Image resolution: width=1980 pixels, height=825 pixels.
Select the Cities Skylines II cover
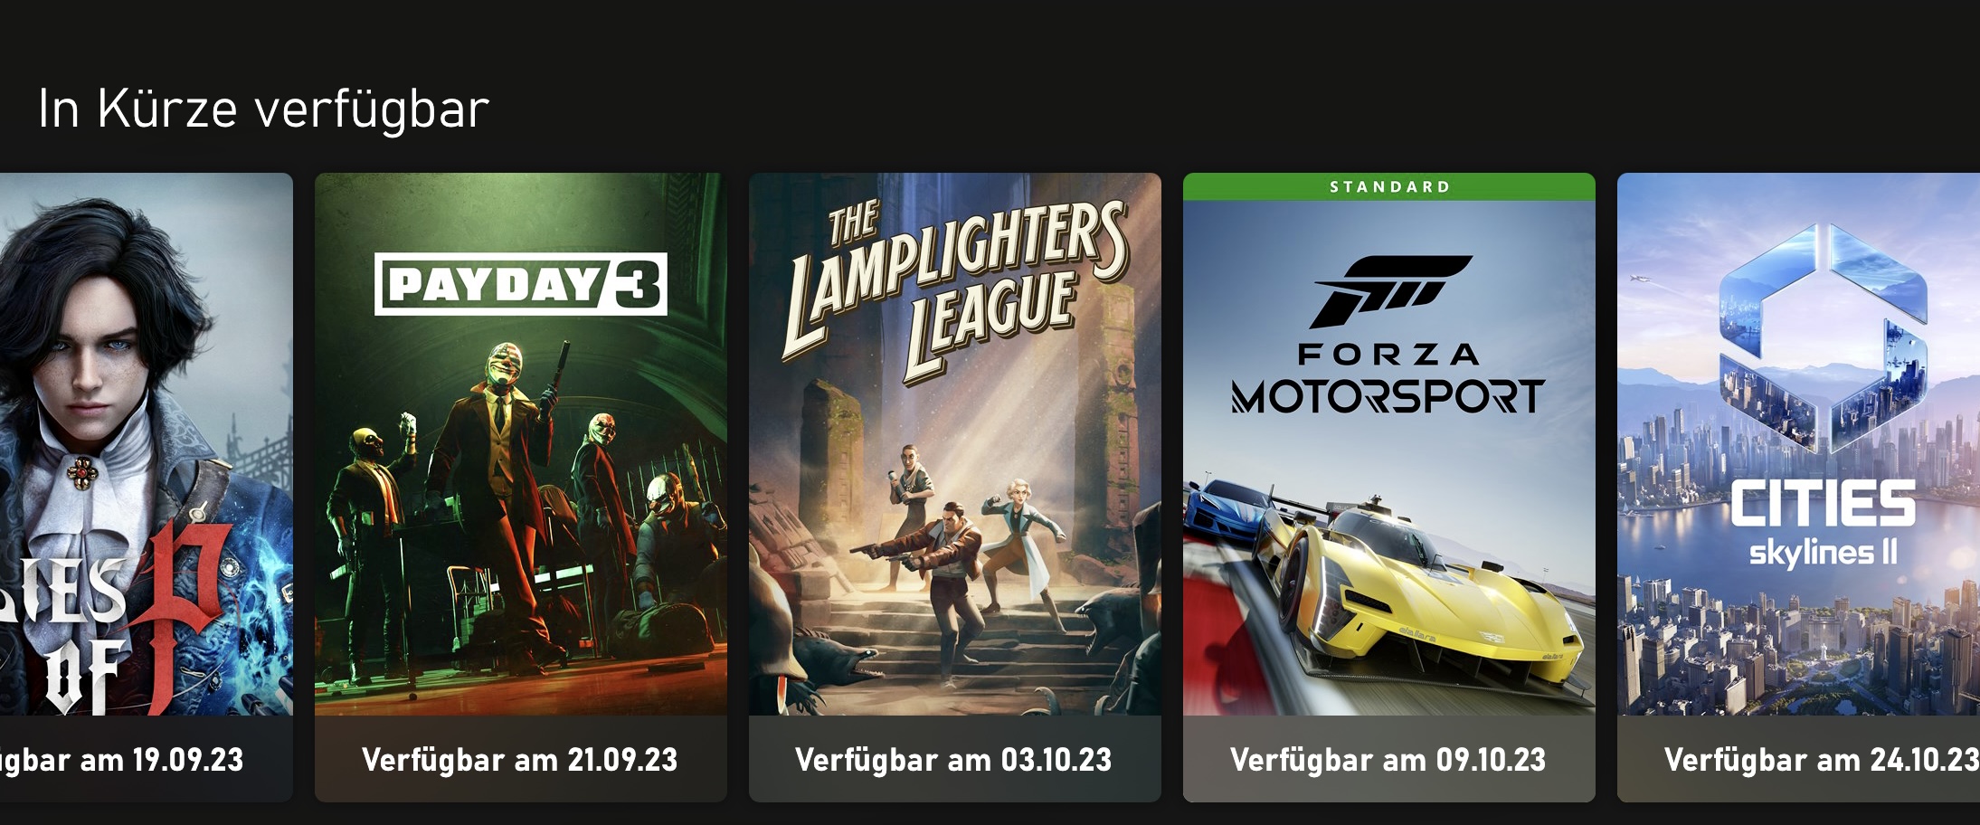(1798, 444)
